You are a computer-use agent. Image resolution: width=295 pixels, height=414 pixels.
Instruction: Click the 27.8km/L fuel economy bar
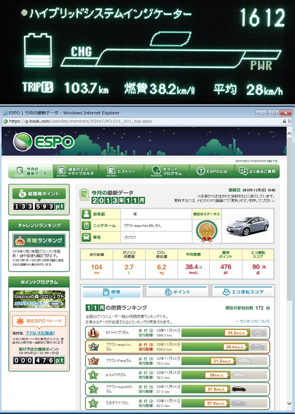[224, 389]
